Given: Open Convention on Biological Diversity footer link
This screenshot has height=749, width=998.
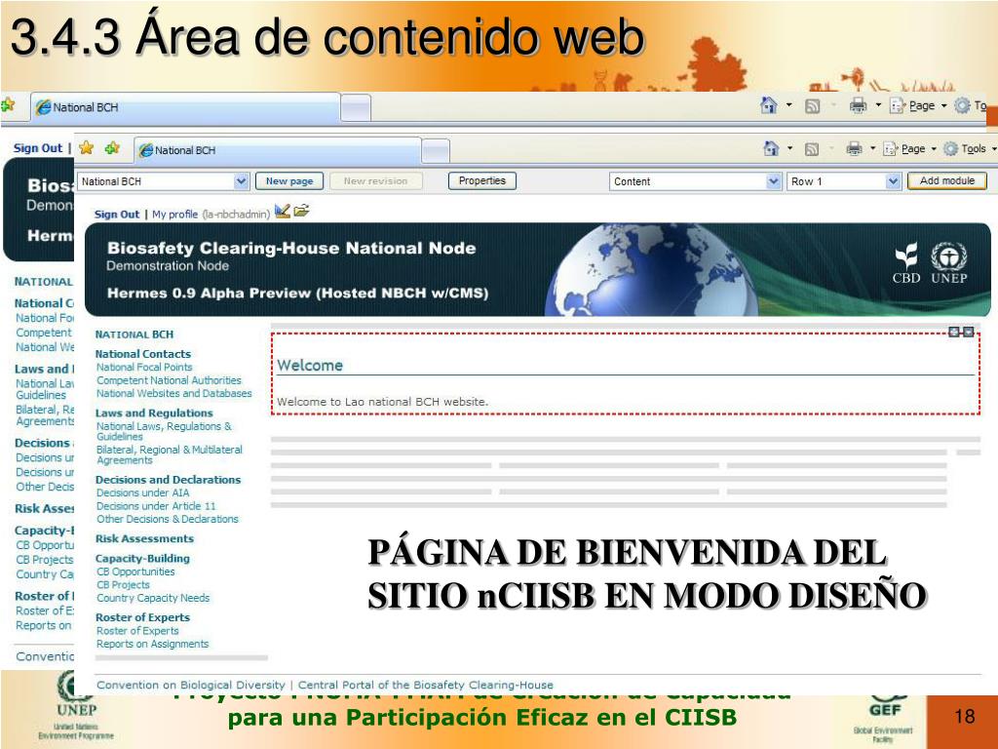Looking at the screenshot, I should point(191,686).
